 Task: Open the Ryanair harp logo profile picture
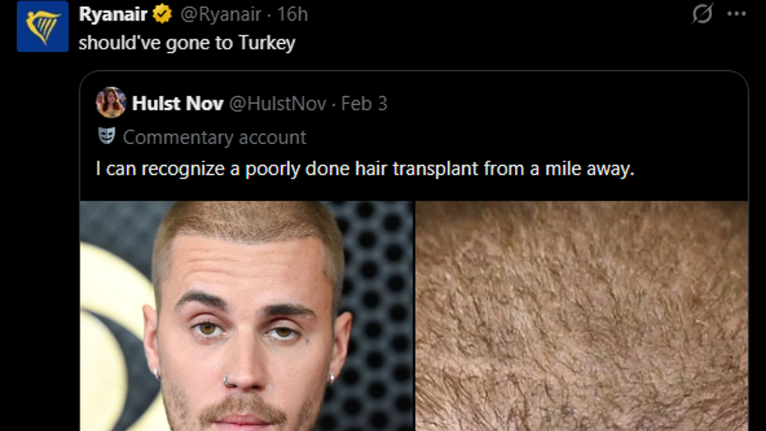click(x=42, y=26)
